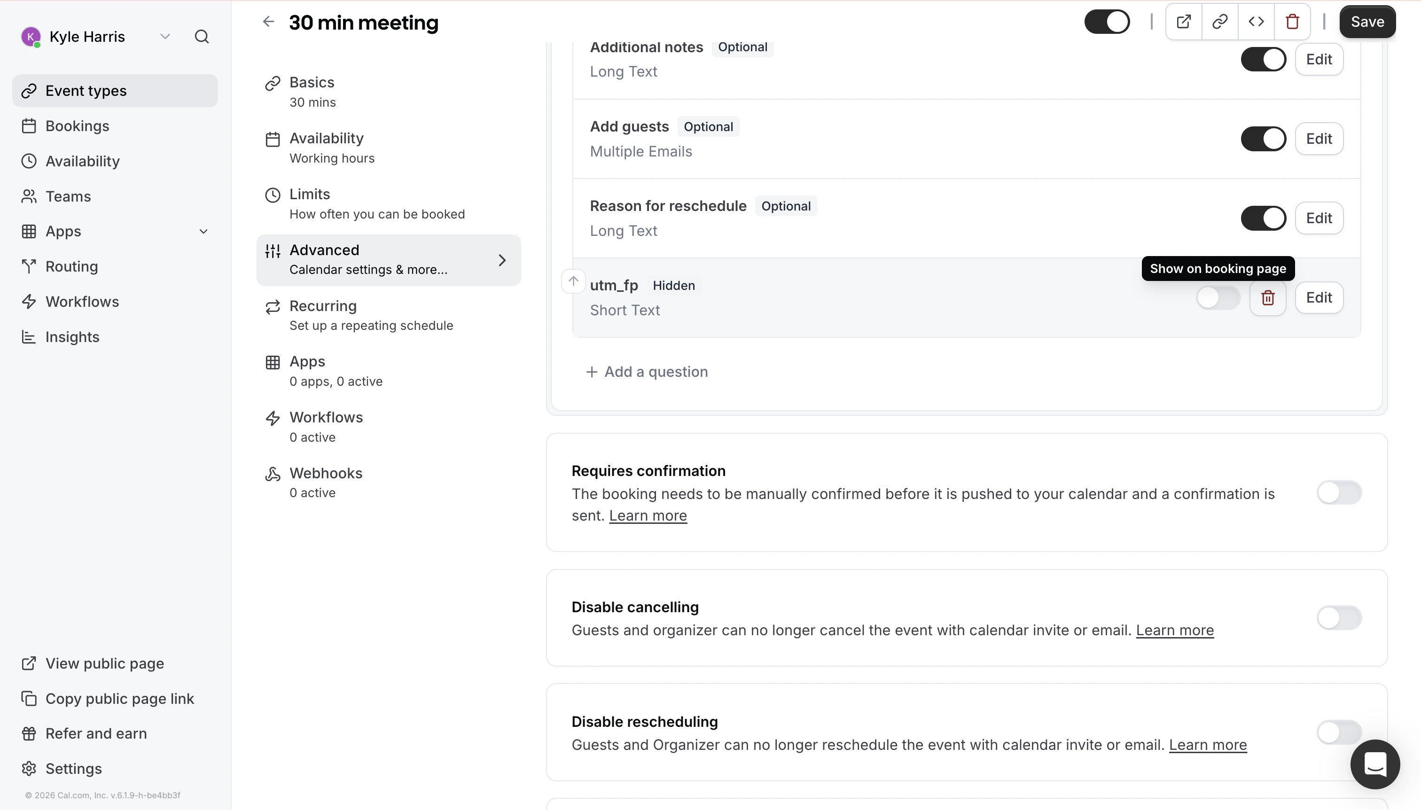
Task: Expand the Kyle Harris account dropdown
Action: click(164, 37)
